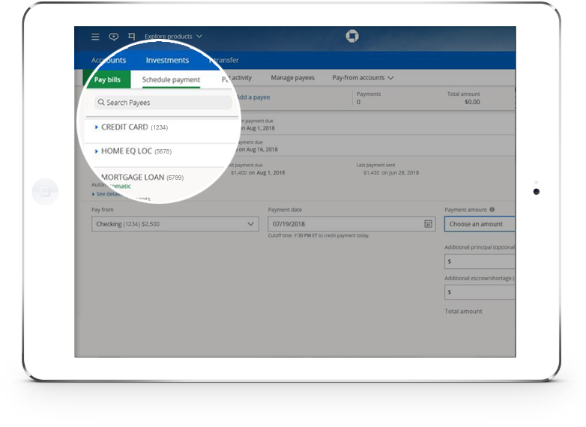Click the Payment amount info icon

492,211
